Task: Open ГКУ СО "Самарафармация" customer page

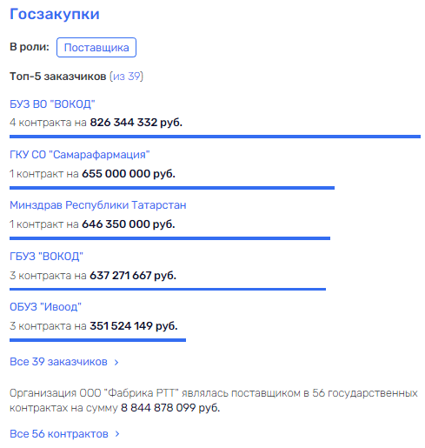Action: [x=80, y=155]
